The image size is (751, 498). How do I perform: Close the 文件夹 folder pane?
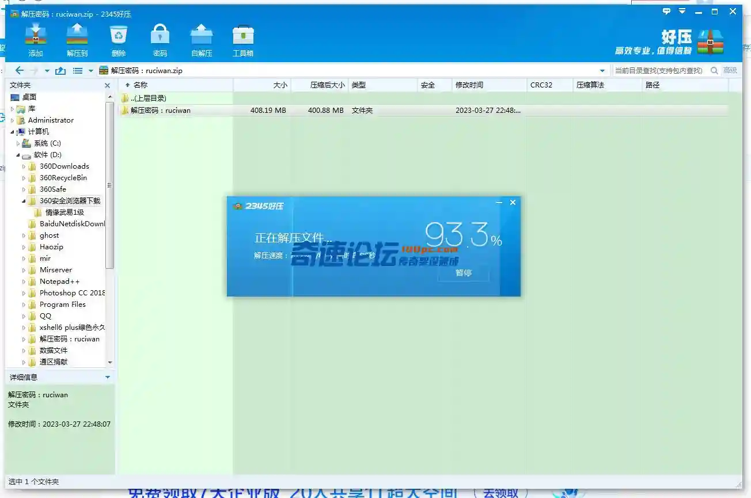tap(107, 85)
